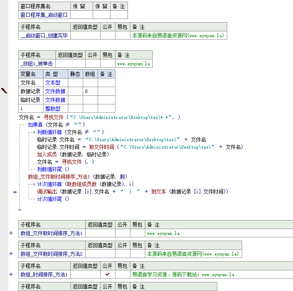Select the 数组_文件取时间排序_方法1 name in subroutine table
The height and width of the screenshot is (291, 293).
[x=52, y=233]
